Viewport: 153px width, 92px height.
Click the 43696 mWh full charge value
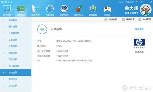(62, 56)
